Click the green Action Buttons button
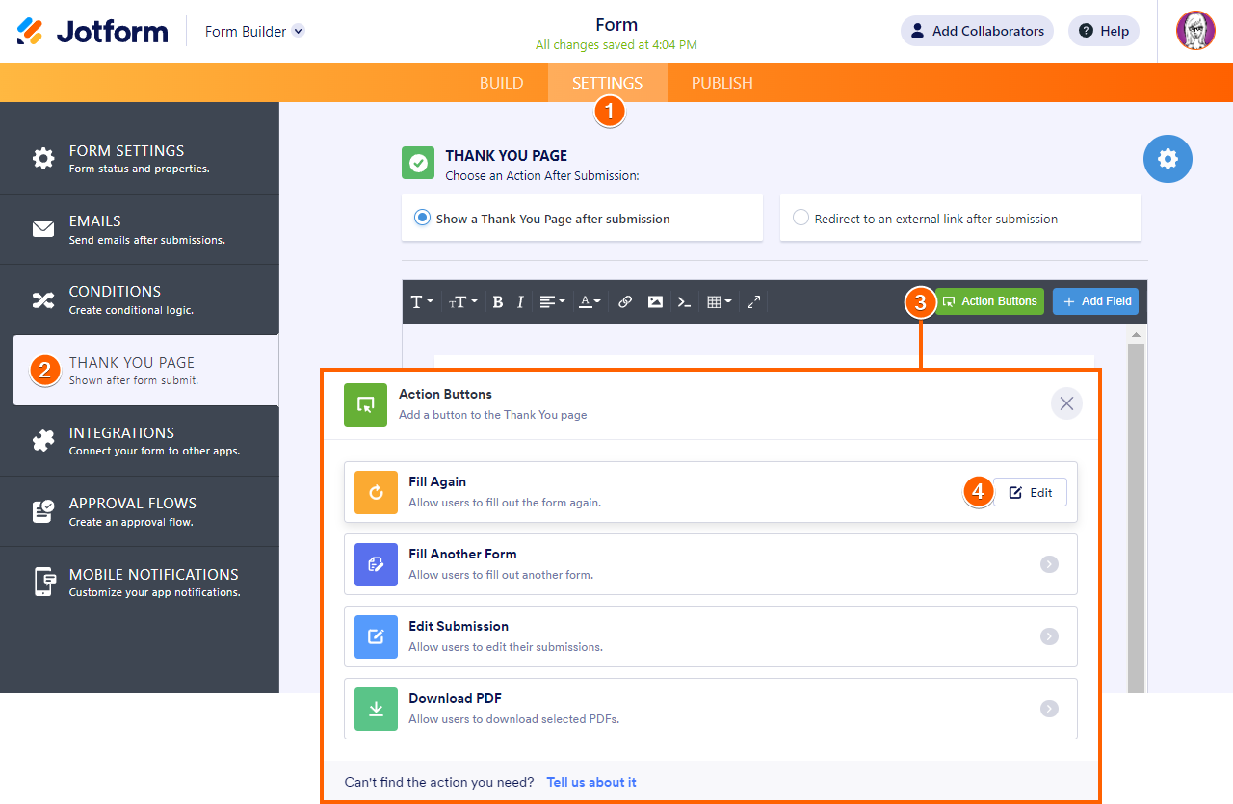The image size is (1233, 804). [989, 301]
